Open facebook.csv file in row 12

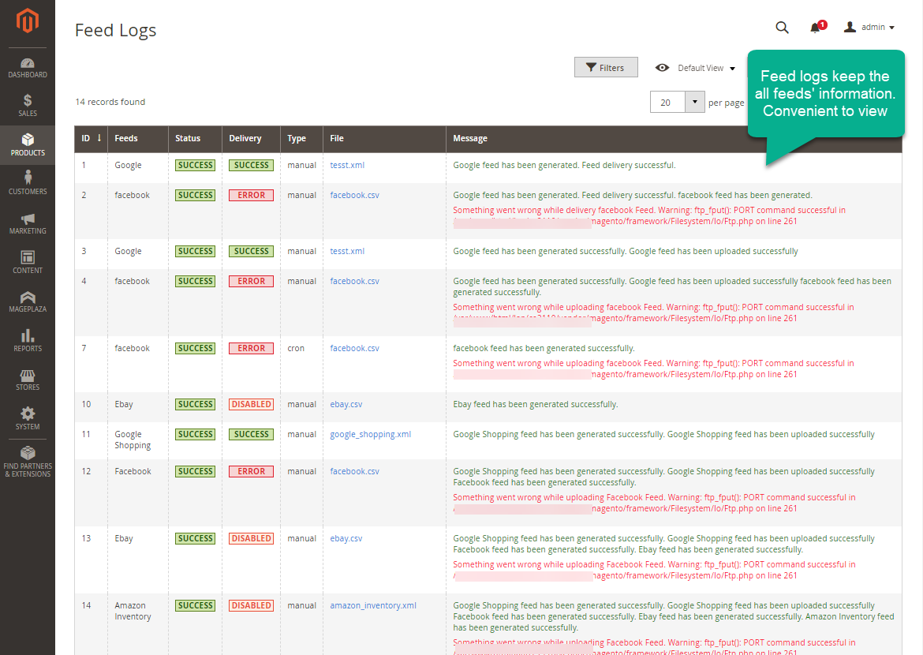354,471
